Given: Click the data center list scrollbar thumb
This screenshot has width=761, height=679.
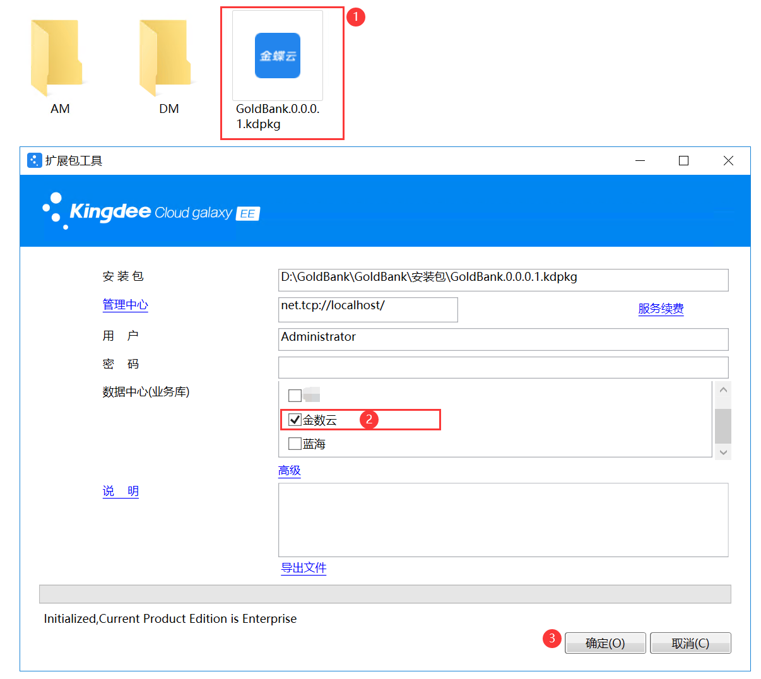Looking at the screenshot, I should (x=723, y=426).
